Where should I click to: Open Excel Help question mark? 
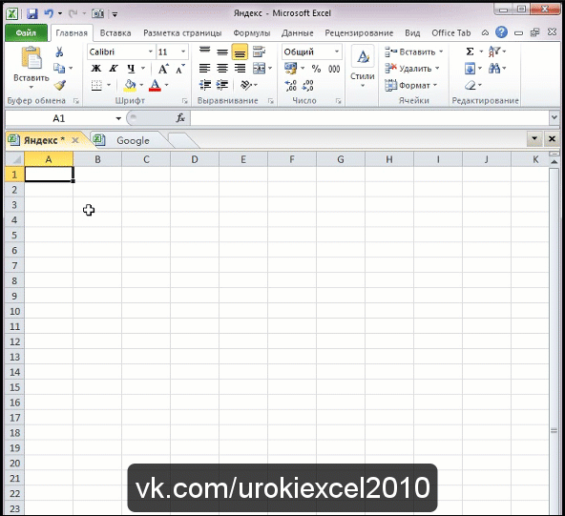pyautogui.click(x=501, y=32)
